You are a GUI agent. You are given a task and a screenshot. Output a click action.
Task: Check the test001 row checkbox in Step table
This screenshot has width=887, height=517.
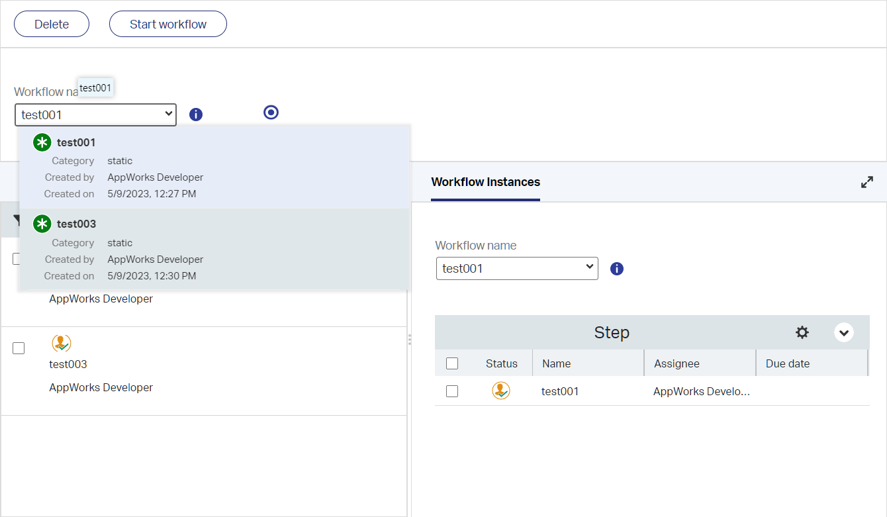[x=452, y=391]
